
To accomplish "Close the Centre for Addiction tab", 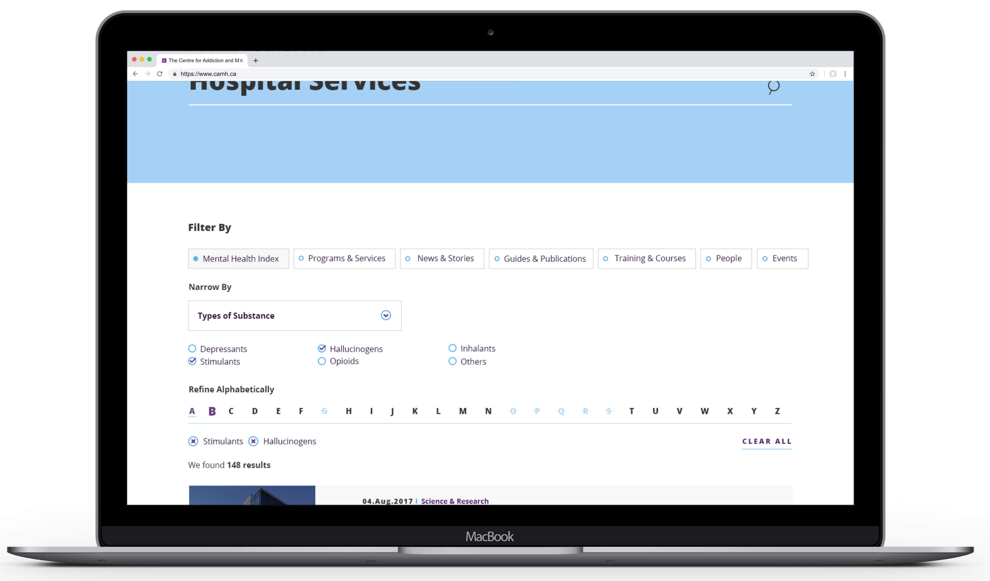I will 241,60.
